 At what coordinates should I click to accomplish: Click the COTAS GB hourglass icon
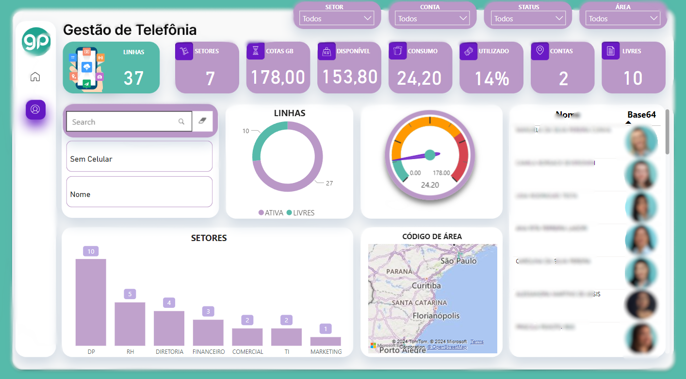(255, 51)
